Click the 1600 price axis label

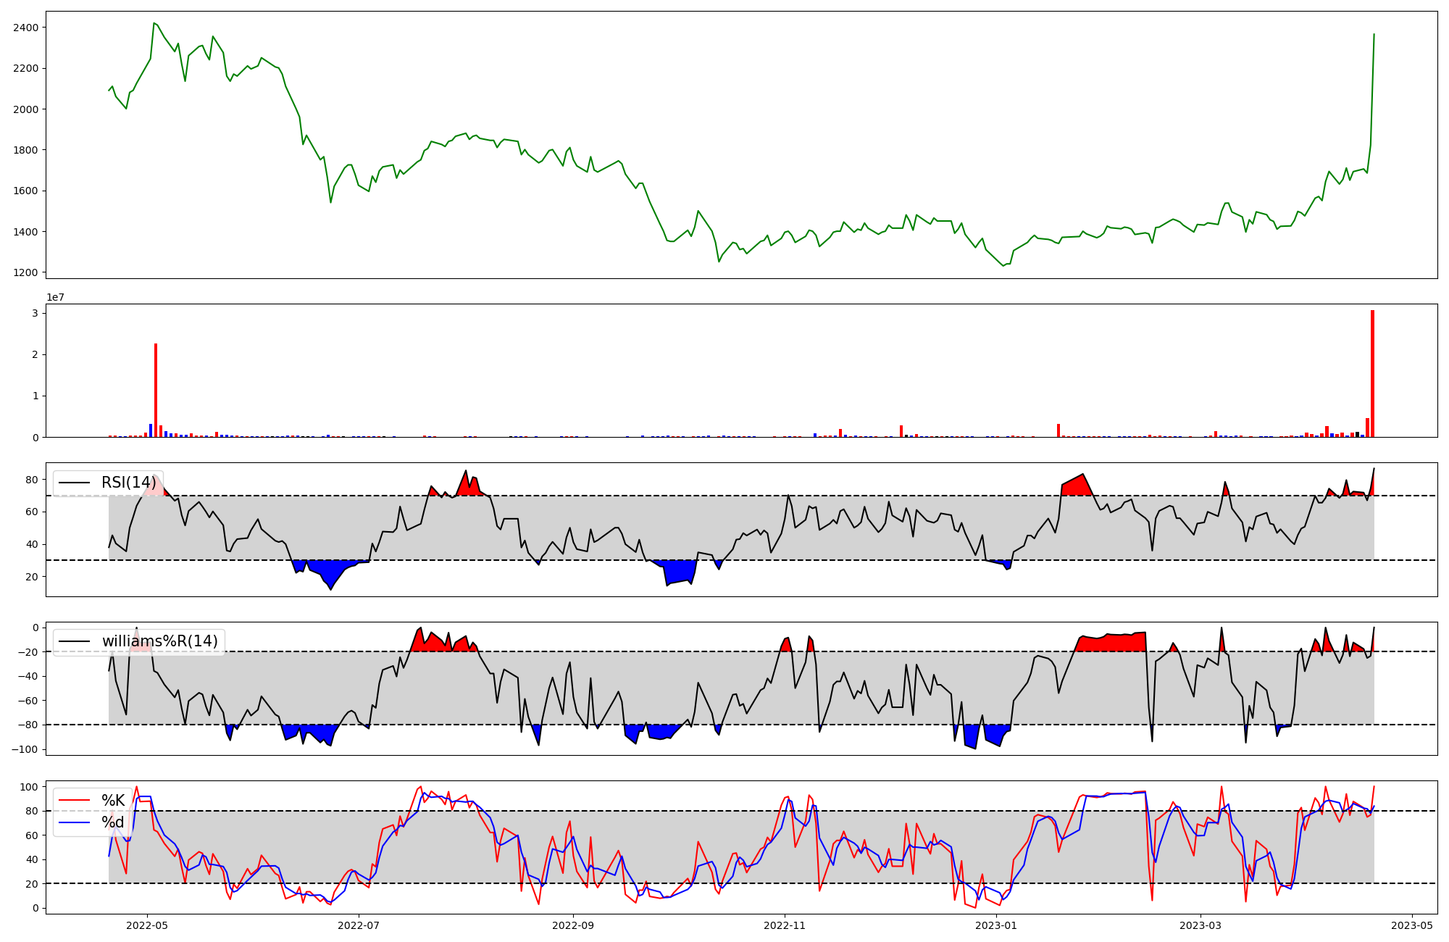coord(26,191)
